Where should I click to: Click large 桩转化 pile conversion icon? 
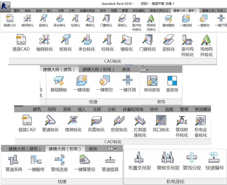coord(66,39)
